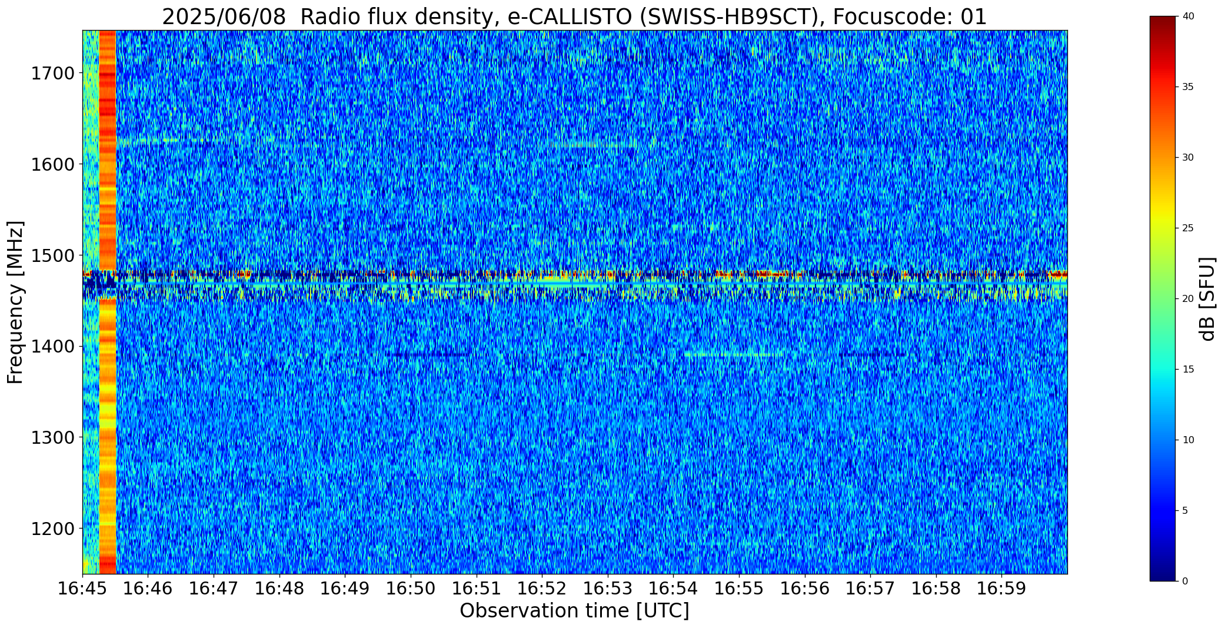Click the colorbar tick label 0
Image resolution: width=1225 pixels, height=628 pixels.
pyautogui.click(x=1185, y=582)
